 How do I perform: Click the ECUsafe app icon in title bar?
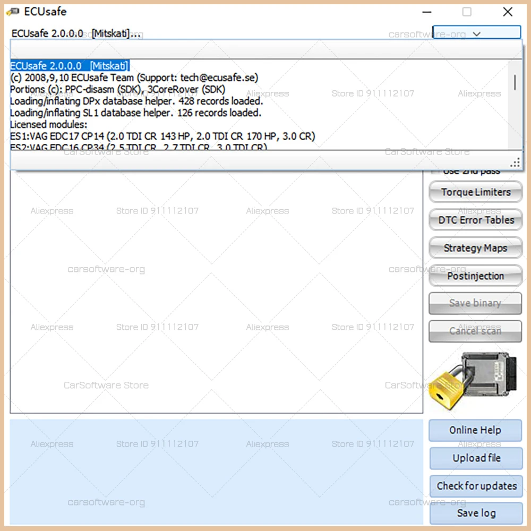(13, 12)
